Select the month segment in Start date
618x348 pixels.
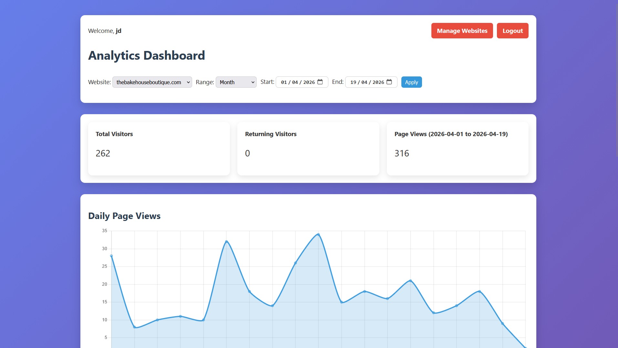[295, 82]
